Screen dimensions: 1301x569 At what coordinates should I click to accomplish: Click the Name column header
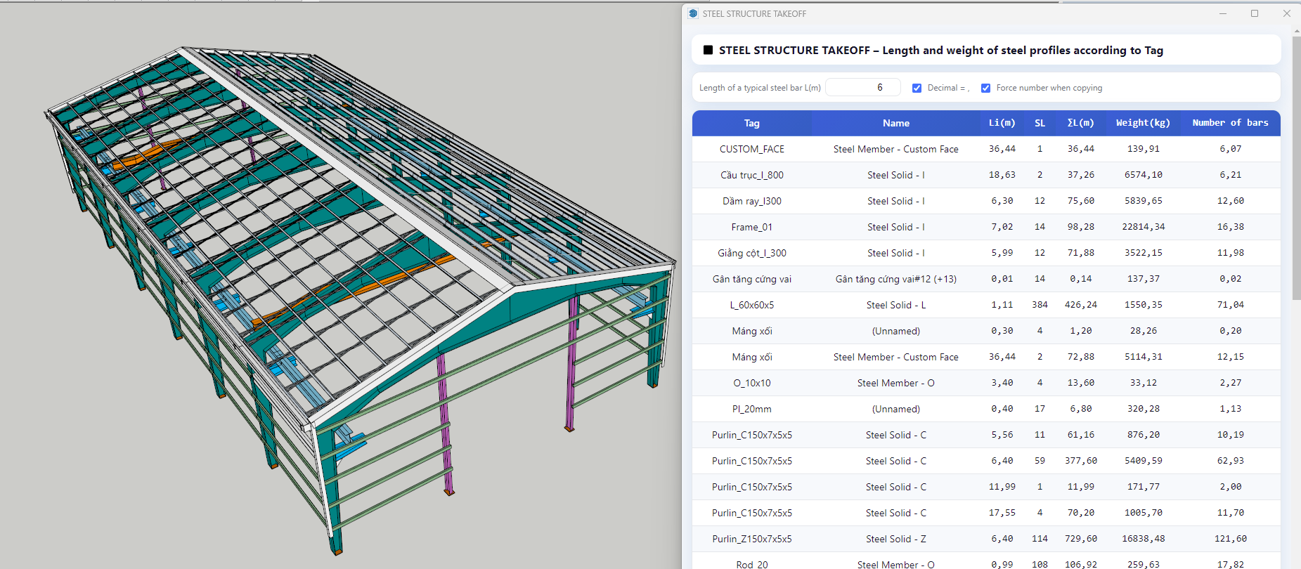(895, 123)
